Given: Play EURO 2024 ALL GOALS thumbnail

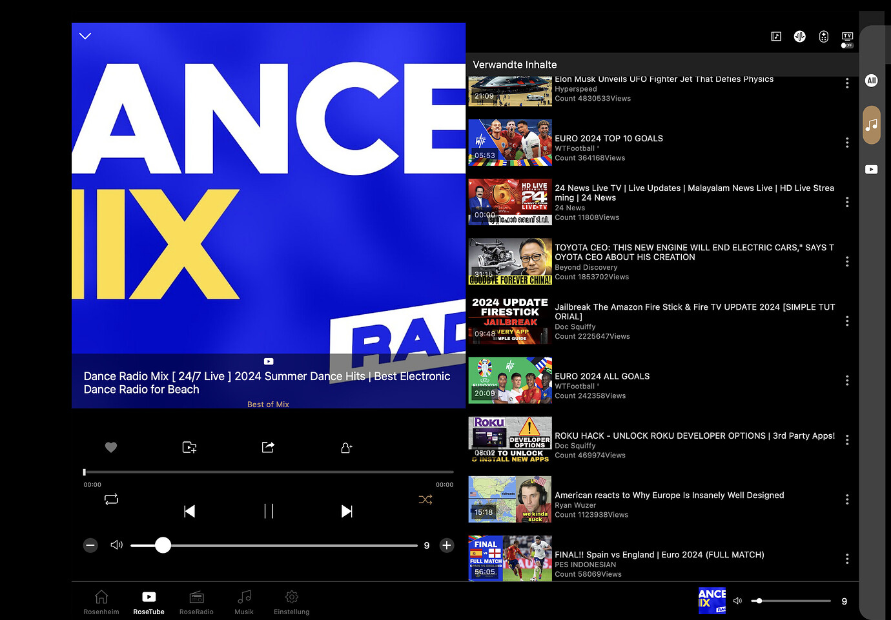Looking at the screenshot, I should pyautogui.click(x=510, y=381).
